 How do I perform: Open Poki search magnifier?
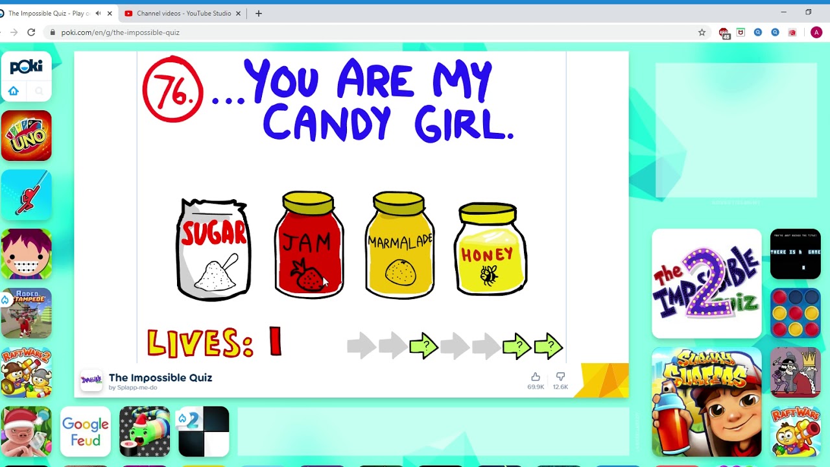[39, 91]
